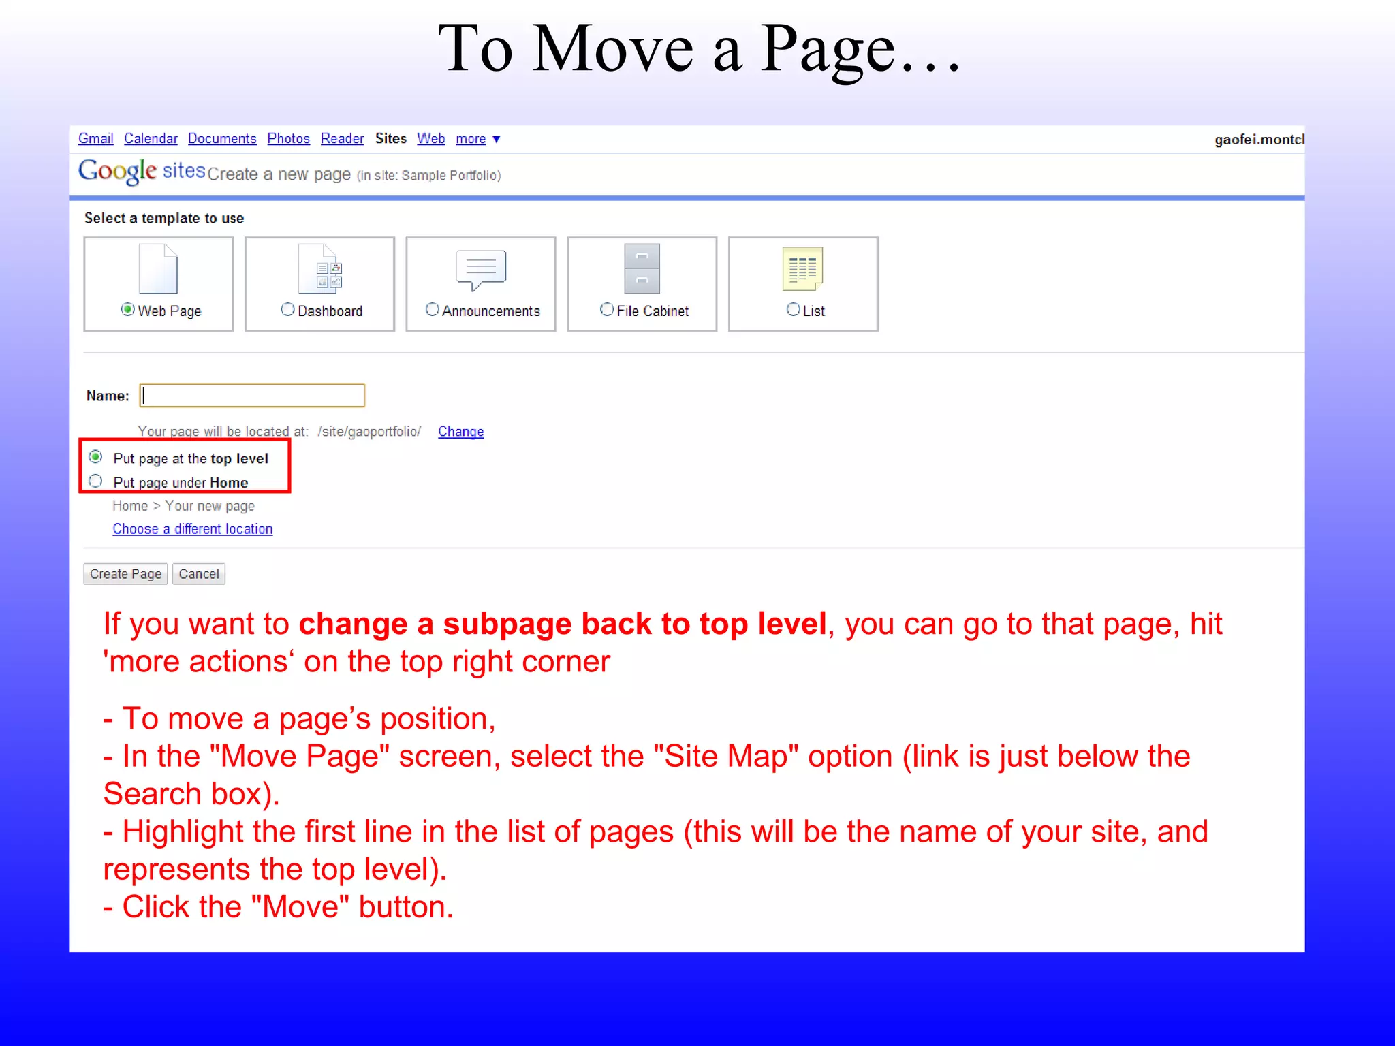Open the Web link
The width and height of the screenshot is (1395, 1046).
[430, 139]
